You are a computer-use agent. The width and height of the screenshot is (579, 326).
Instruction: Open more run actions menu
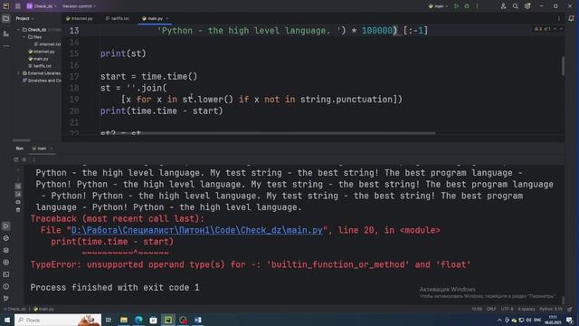click(477, 6)
